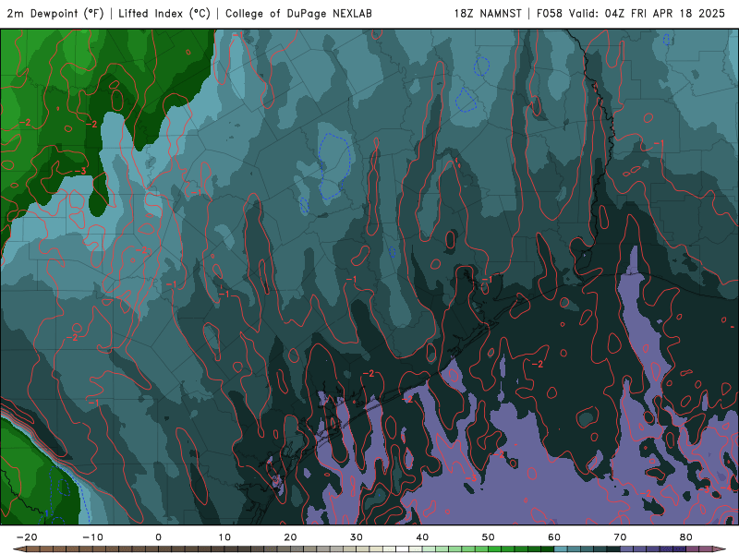Click the '0' color bar label
Image resolution: width=739 pixels, height=554 pixels.
click(x=158, y=537)
